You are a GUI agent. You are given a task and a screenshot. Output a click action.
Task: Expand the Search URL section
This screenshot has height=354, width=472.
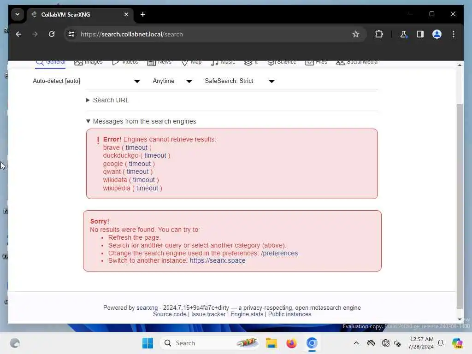(107, 100)
